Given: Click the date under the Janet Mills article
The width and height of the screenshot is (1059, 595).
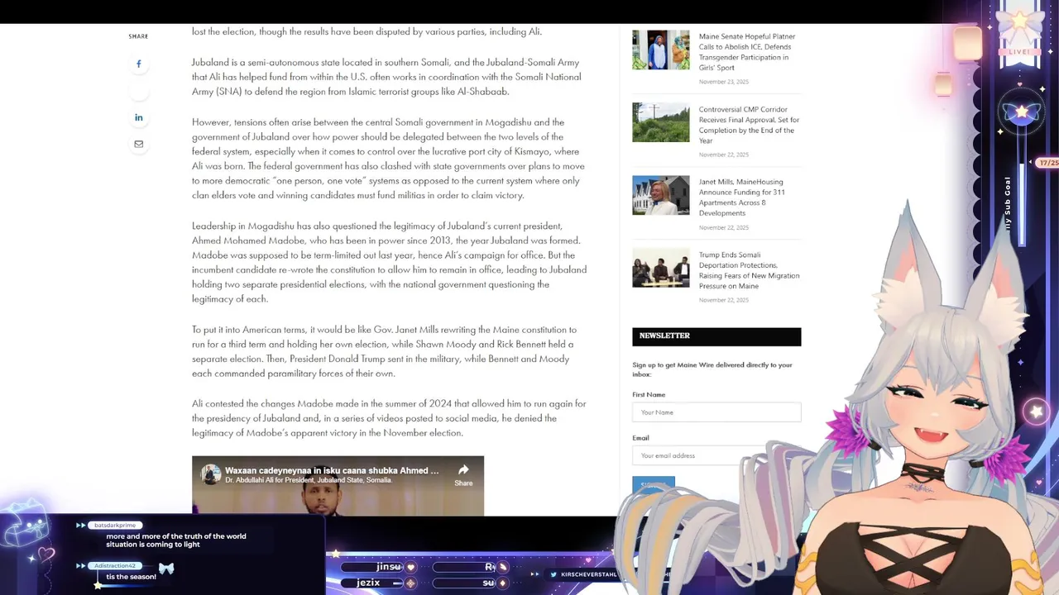Looking at the screenshot, I should pos(723,227).
